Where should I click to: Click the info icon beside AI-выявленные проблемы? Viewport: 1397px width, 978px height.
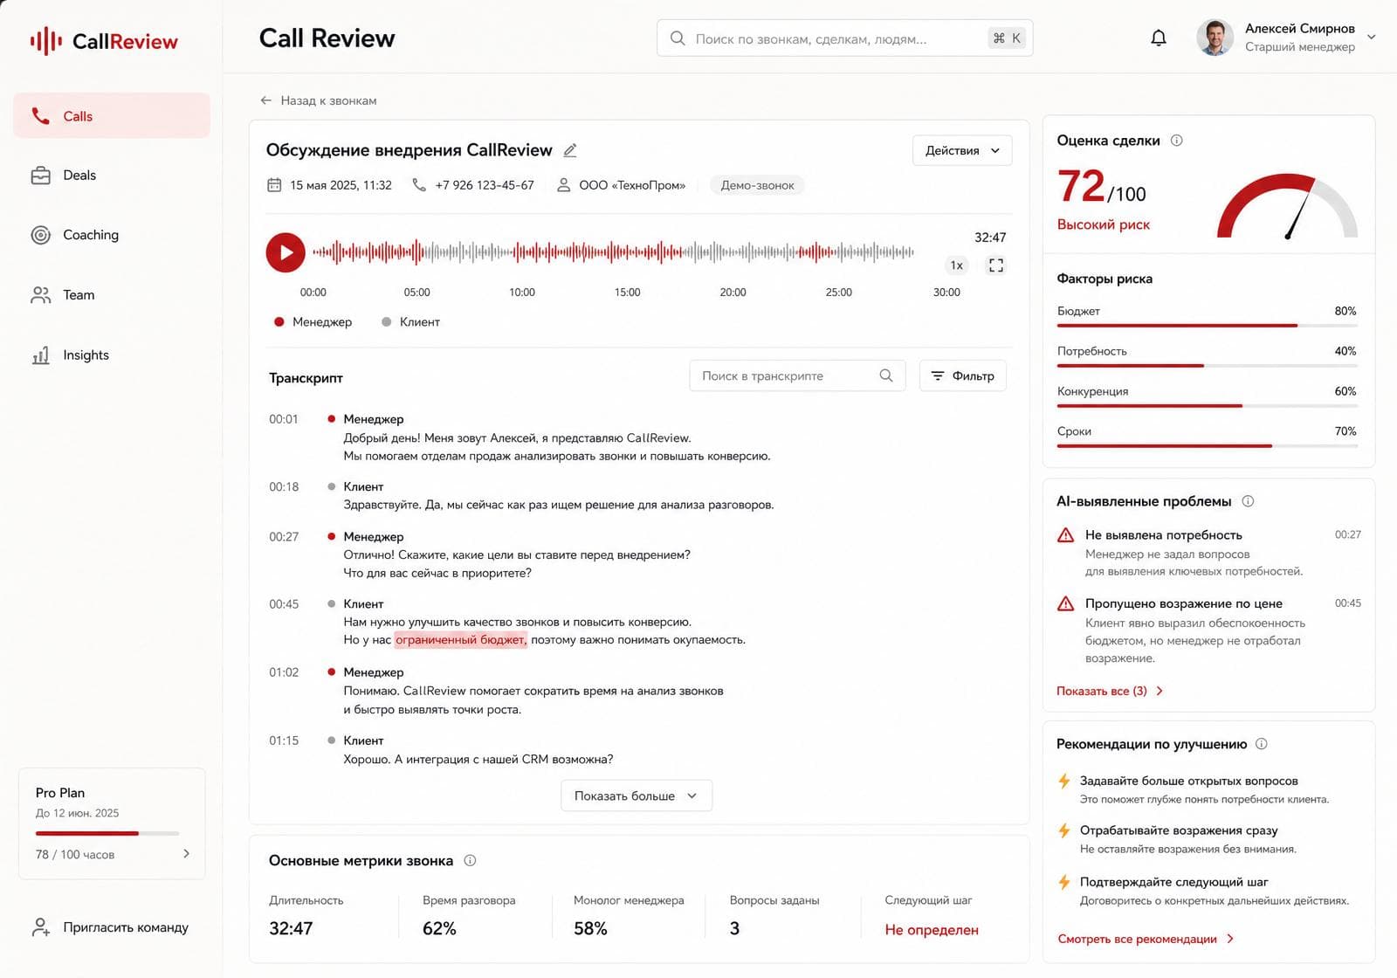[x=1248, y=501]
